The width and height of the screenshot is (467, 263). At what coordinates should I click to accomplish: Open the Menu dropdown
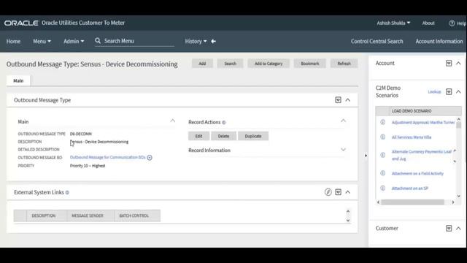click(42, 42)
